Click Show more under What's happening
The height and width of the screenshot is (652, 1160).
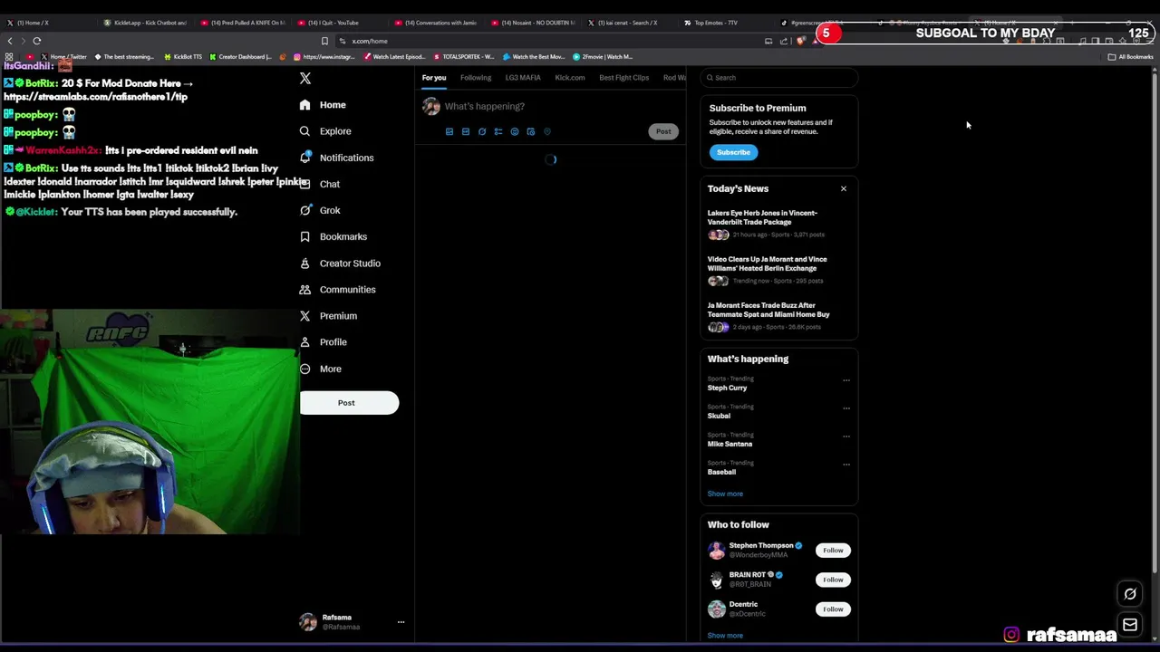point(725,494)
